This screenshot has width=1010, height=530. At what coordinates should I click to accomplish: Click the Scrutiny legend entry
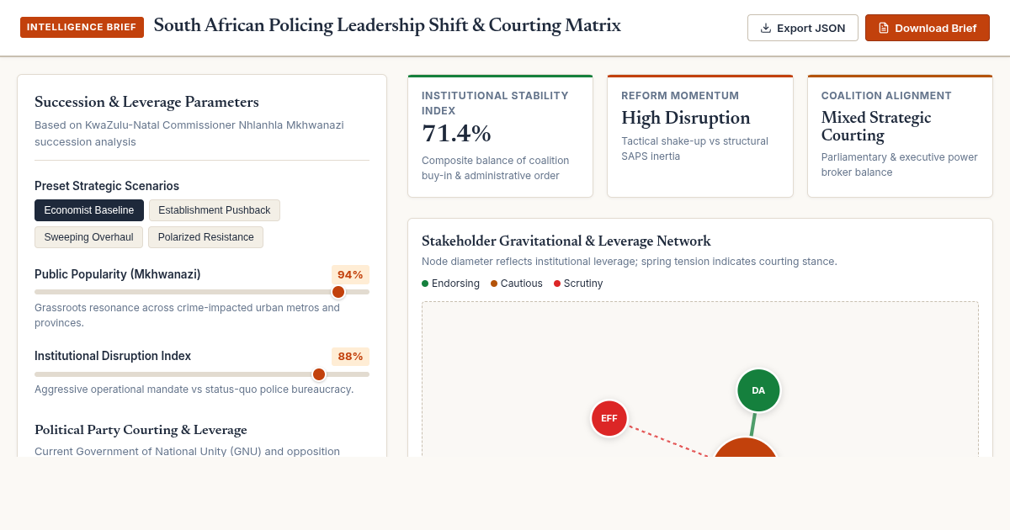tap(578, 284)
